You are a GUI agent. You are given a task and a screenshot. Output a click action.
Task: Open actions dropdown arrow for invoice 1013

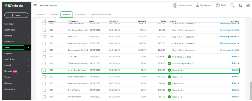pyautogui.click(x=238, y=97)
